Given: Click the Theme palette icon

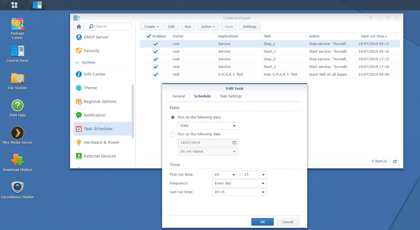Looking at the screenshot, I should point(79,88).
